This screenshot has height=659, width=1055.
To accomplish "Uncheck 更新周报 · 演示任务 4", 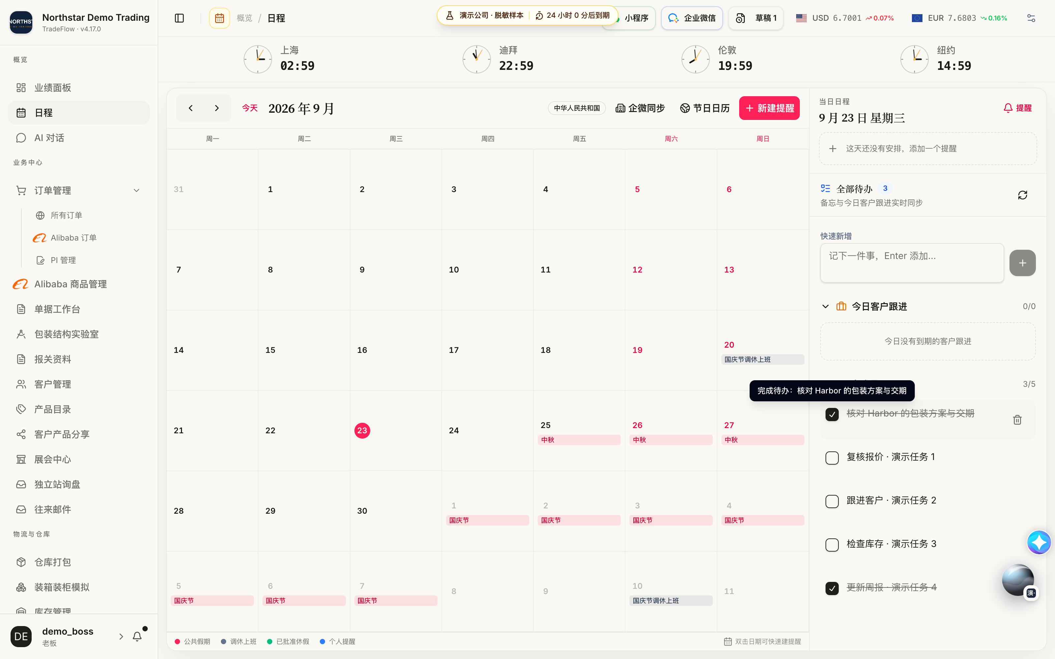I will point(832,588).
